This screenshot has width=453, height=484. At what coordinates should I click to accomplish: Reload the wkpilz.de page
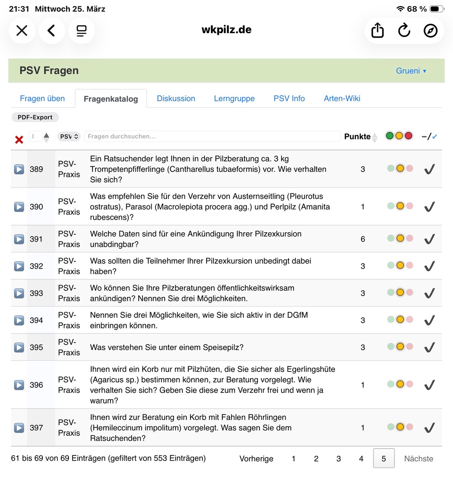click(404, 31)
